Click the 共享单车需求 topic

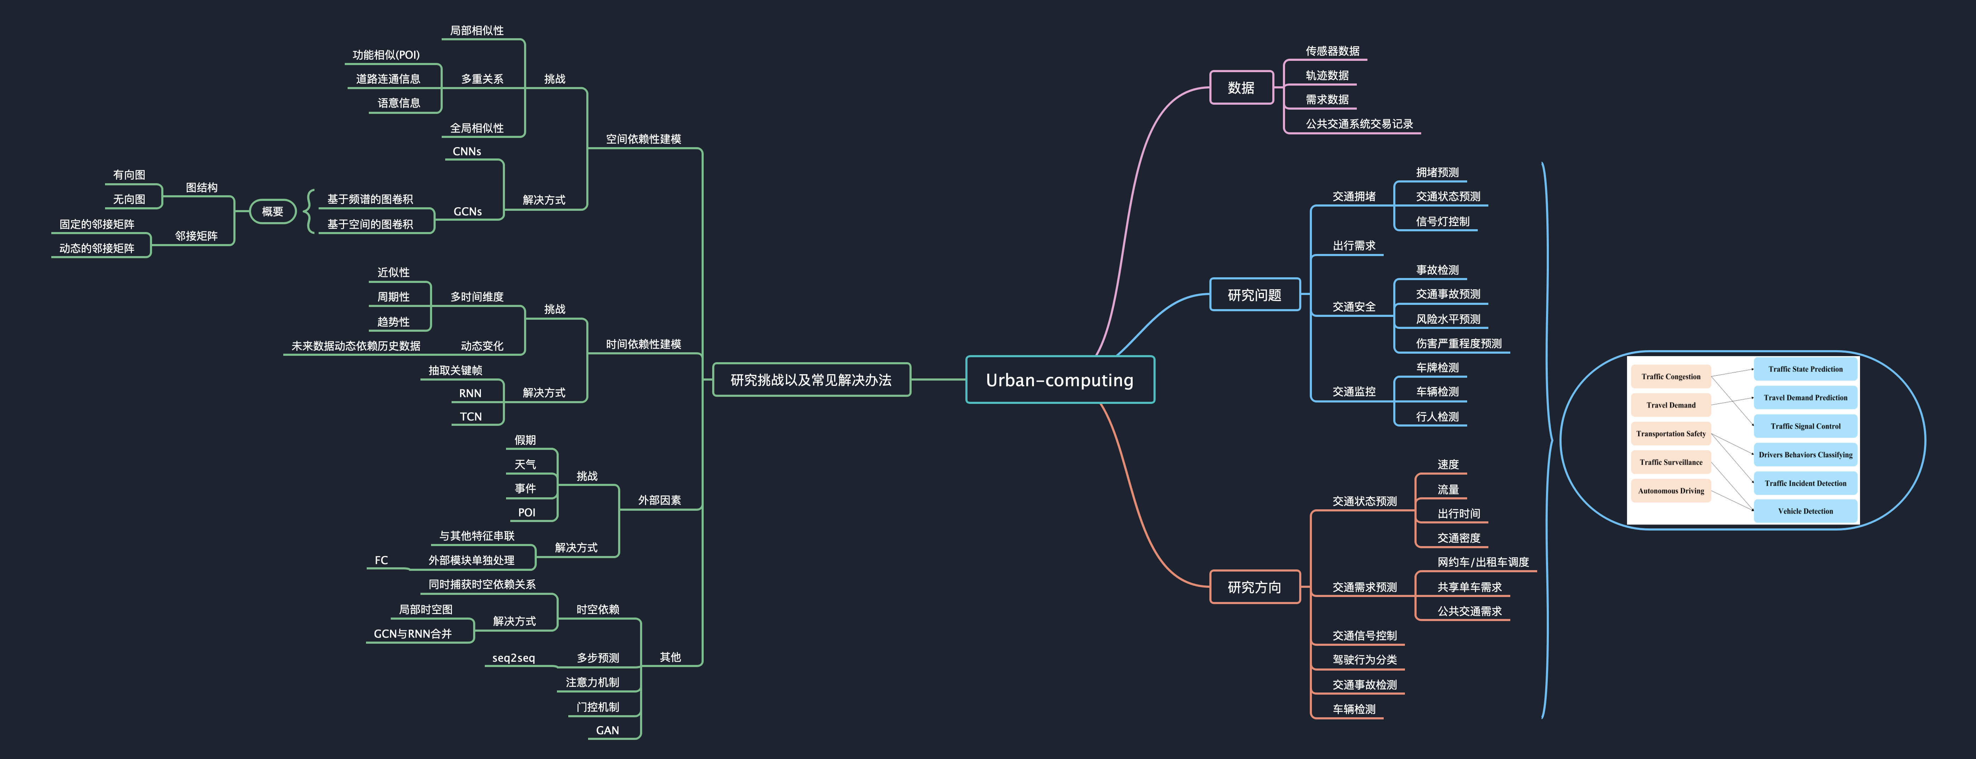point(1470,587)
